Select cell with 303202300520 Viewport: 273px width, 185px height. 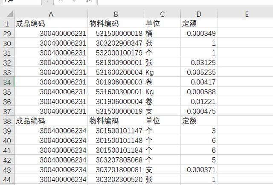116,179
